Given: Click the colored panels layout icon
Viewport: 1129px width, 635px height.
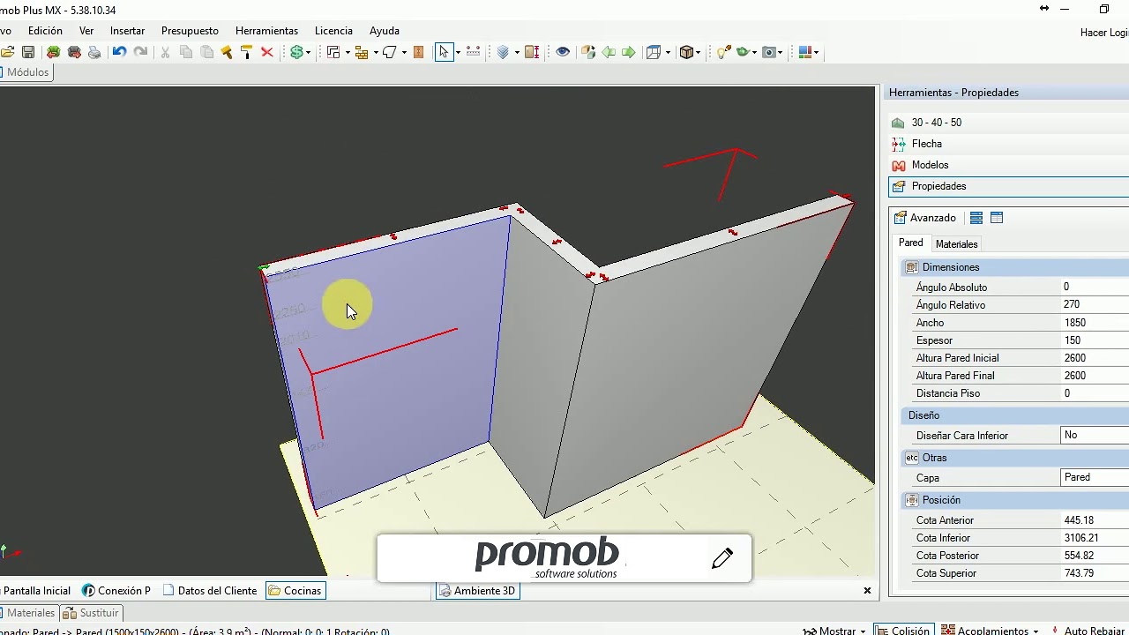Looking at the screenshot, I should coord(804,53).
